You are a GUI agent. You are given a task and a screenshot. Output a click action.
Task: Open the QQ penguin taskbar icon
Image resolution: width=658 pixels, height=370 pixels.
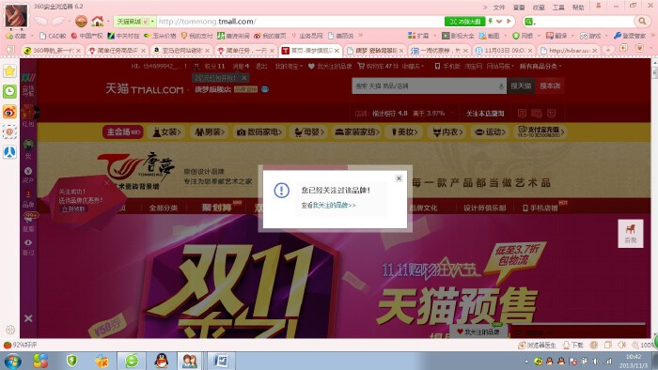tap(162, 361)
